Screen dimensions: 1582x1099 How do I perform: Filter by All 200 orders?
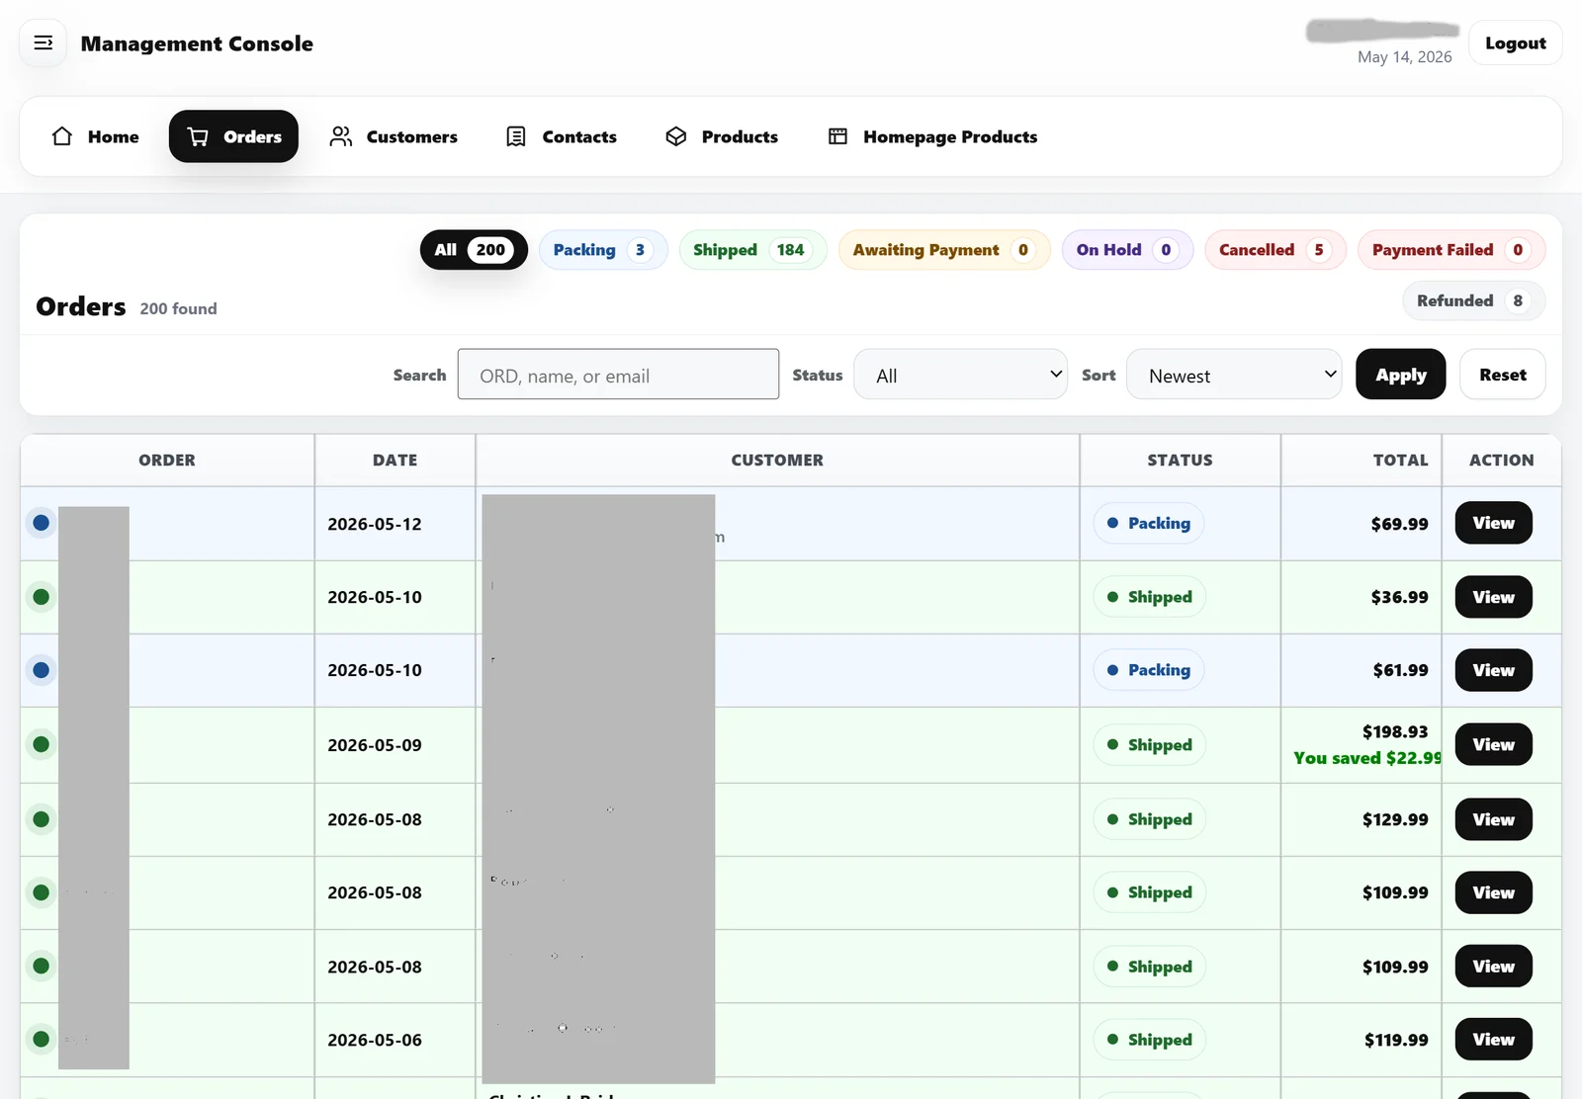[474, 250]
